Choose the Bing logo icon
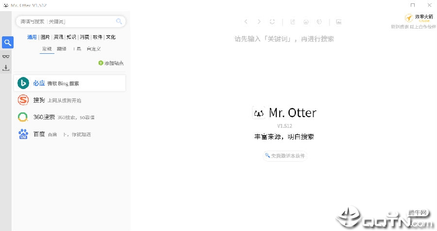Viewport: 437px width, 231px height. [23, 83]
